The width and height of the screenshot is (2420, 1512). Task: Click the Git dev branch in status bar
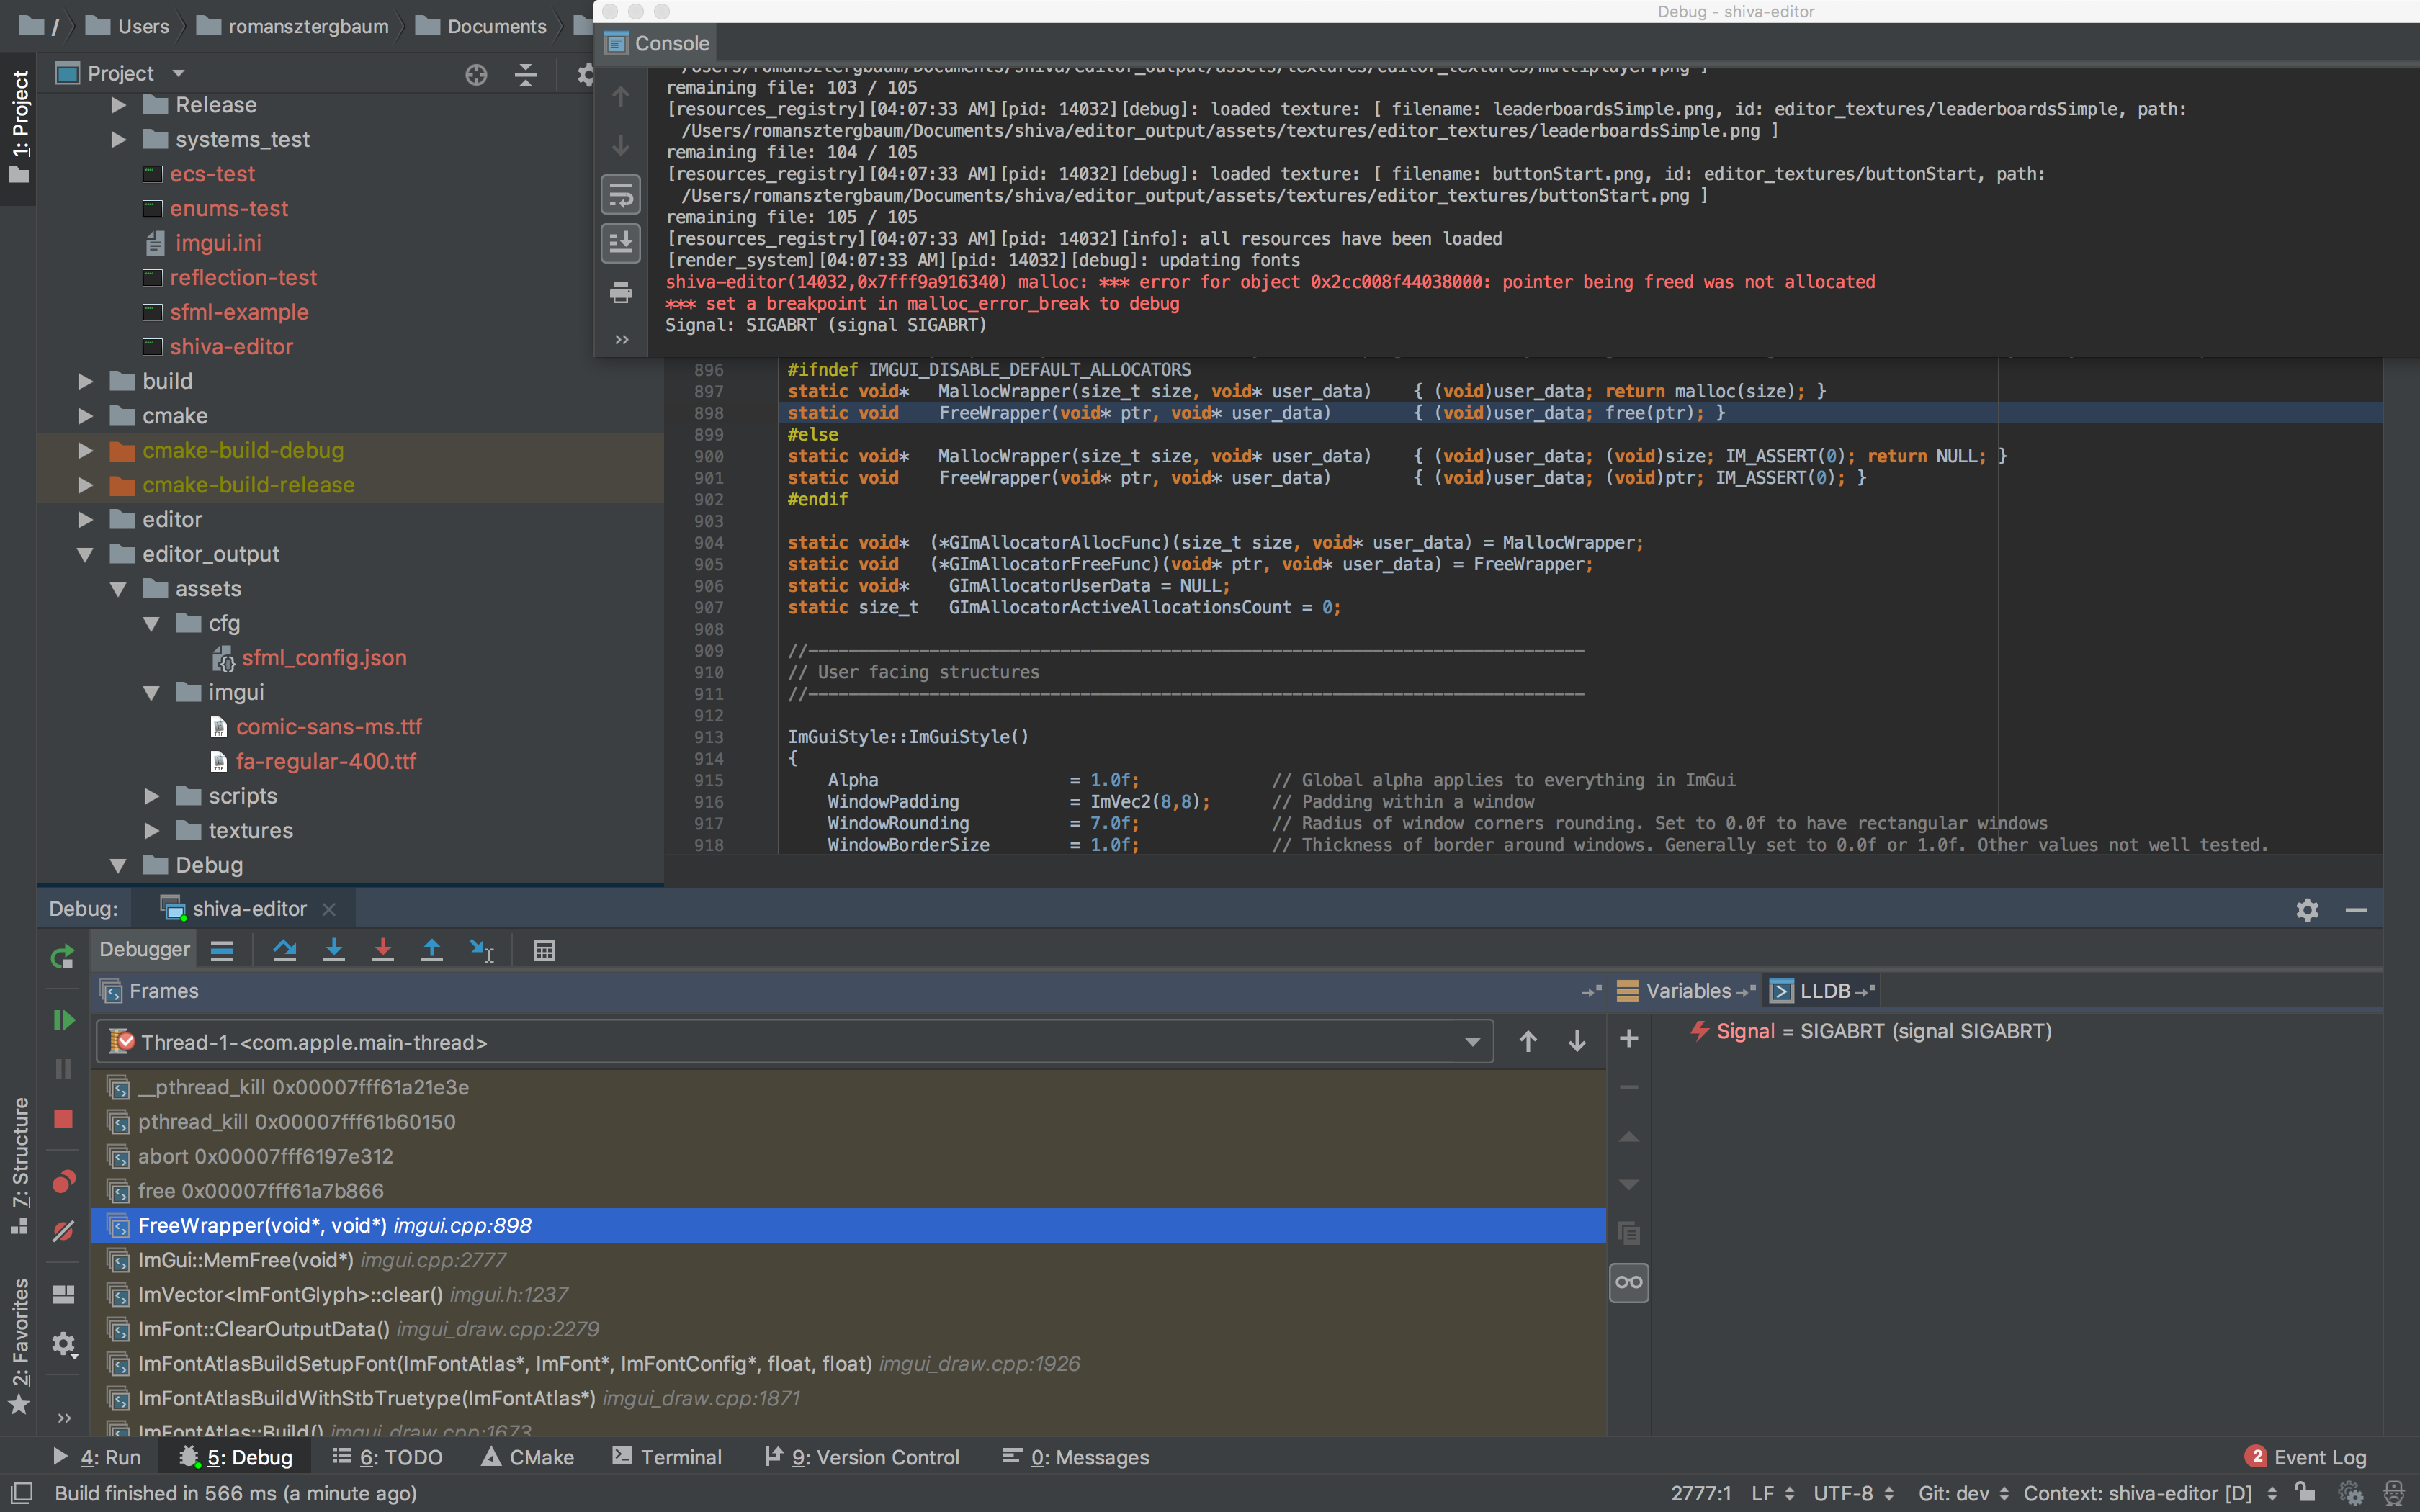(x=1954, y=1493)
